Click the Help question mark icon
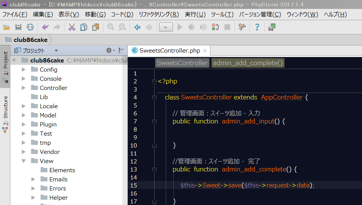 (257, 27)
